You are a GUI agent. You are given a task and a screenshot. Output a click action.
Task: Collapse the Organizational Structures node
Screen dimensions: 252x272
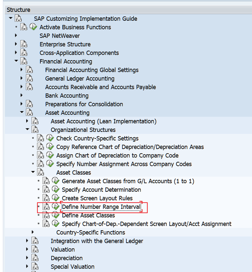coord(27,129)
